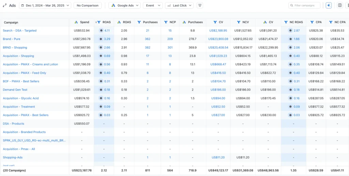Click Google CV value US$21,474.37
Screen dimensions: 349x176
(x=268, y=39)
